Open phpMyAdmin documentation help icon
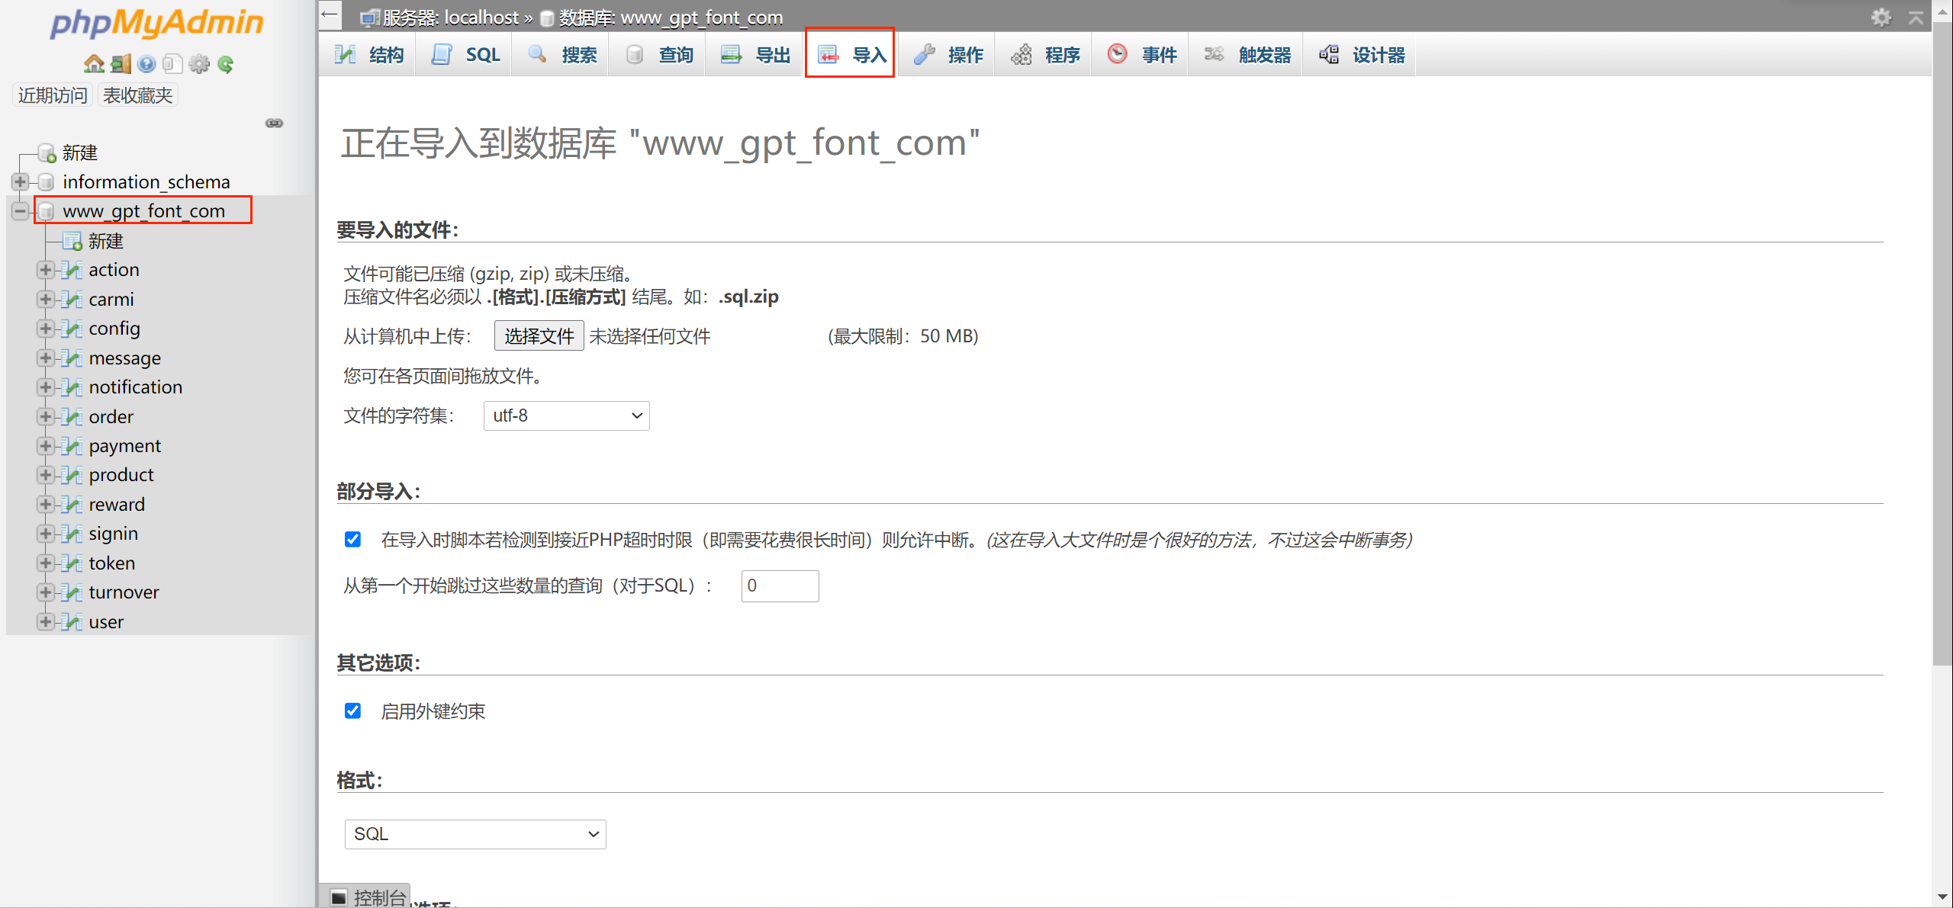The image size is (1953, 908). point(146,64)
